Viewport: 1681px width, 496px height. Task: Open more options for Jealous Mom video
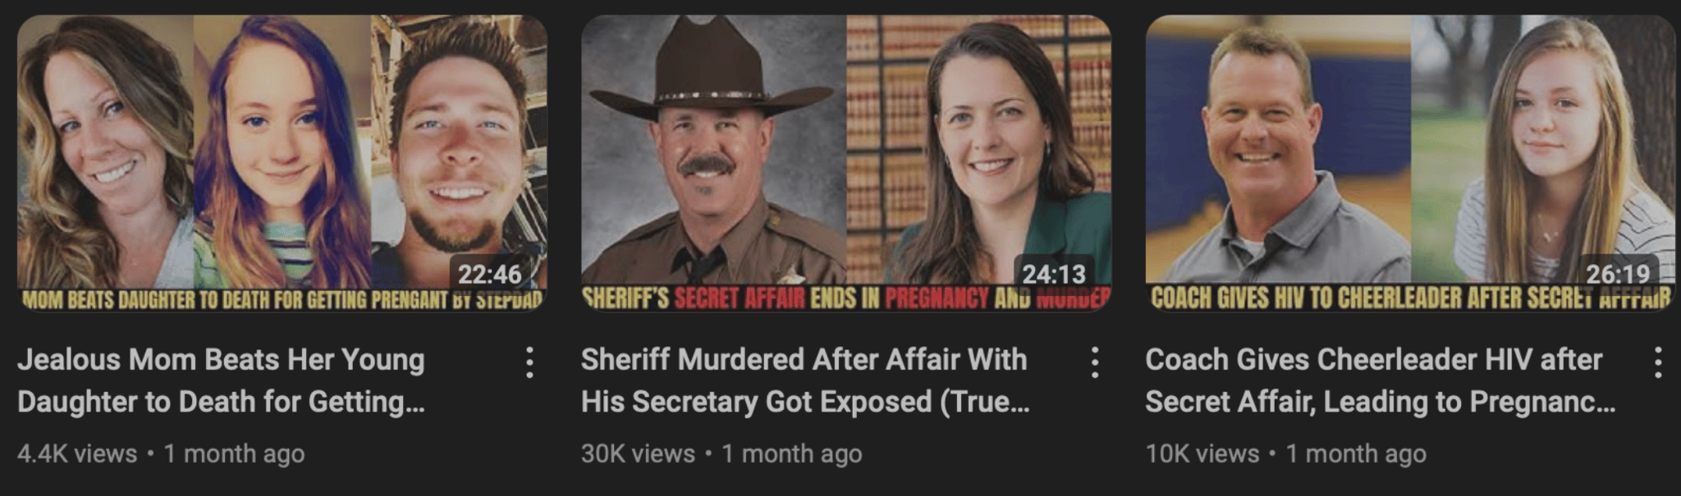(529, 362)
